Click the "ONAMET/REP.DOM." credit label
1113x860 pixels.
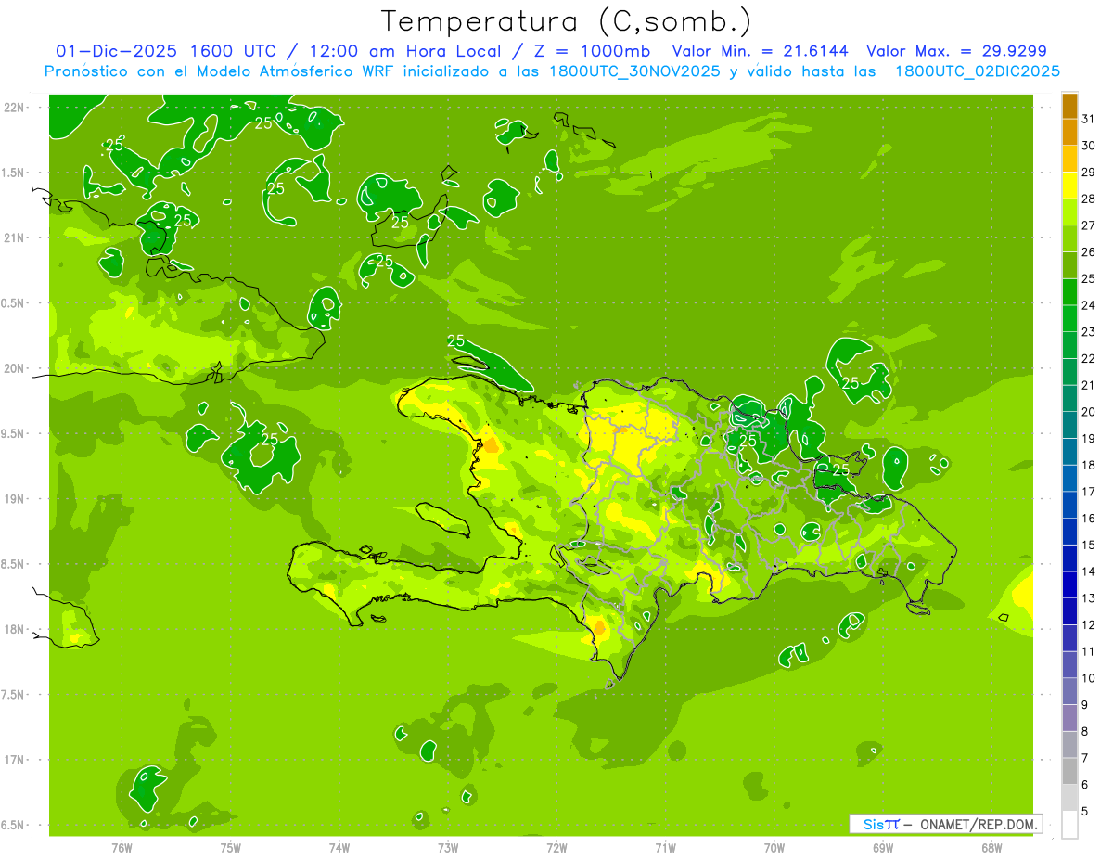[979, 824]
